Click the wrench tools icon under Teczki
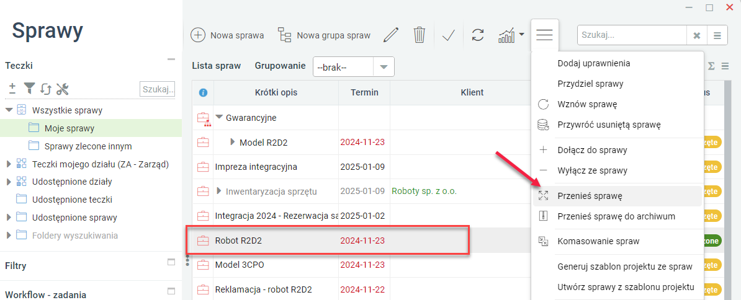Image resolution: width=741 pixels, height=300 pixels. (63, 88)
